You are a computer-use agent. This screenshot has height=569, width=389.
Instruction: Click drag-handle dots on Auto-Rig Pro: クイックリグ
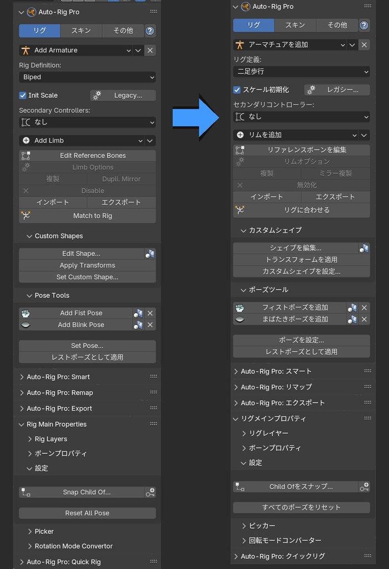click(x=367, y=556)
